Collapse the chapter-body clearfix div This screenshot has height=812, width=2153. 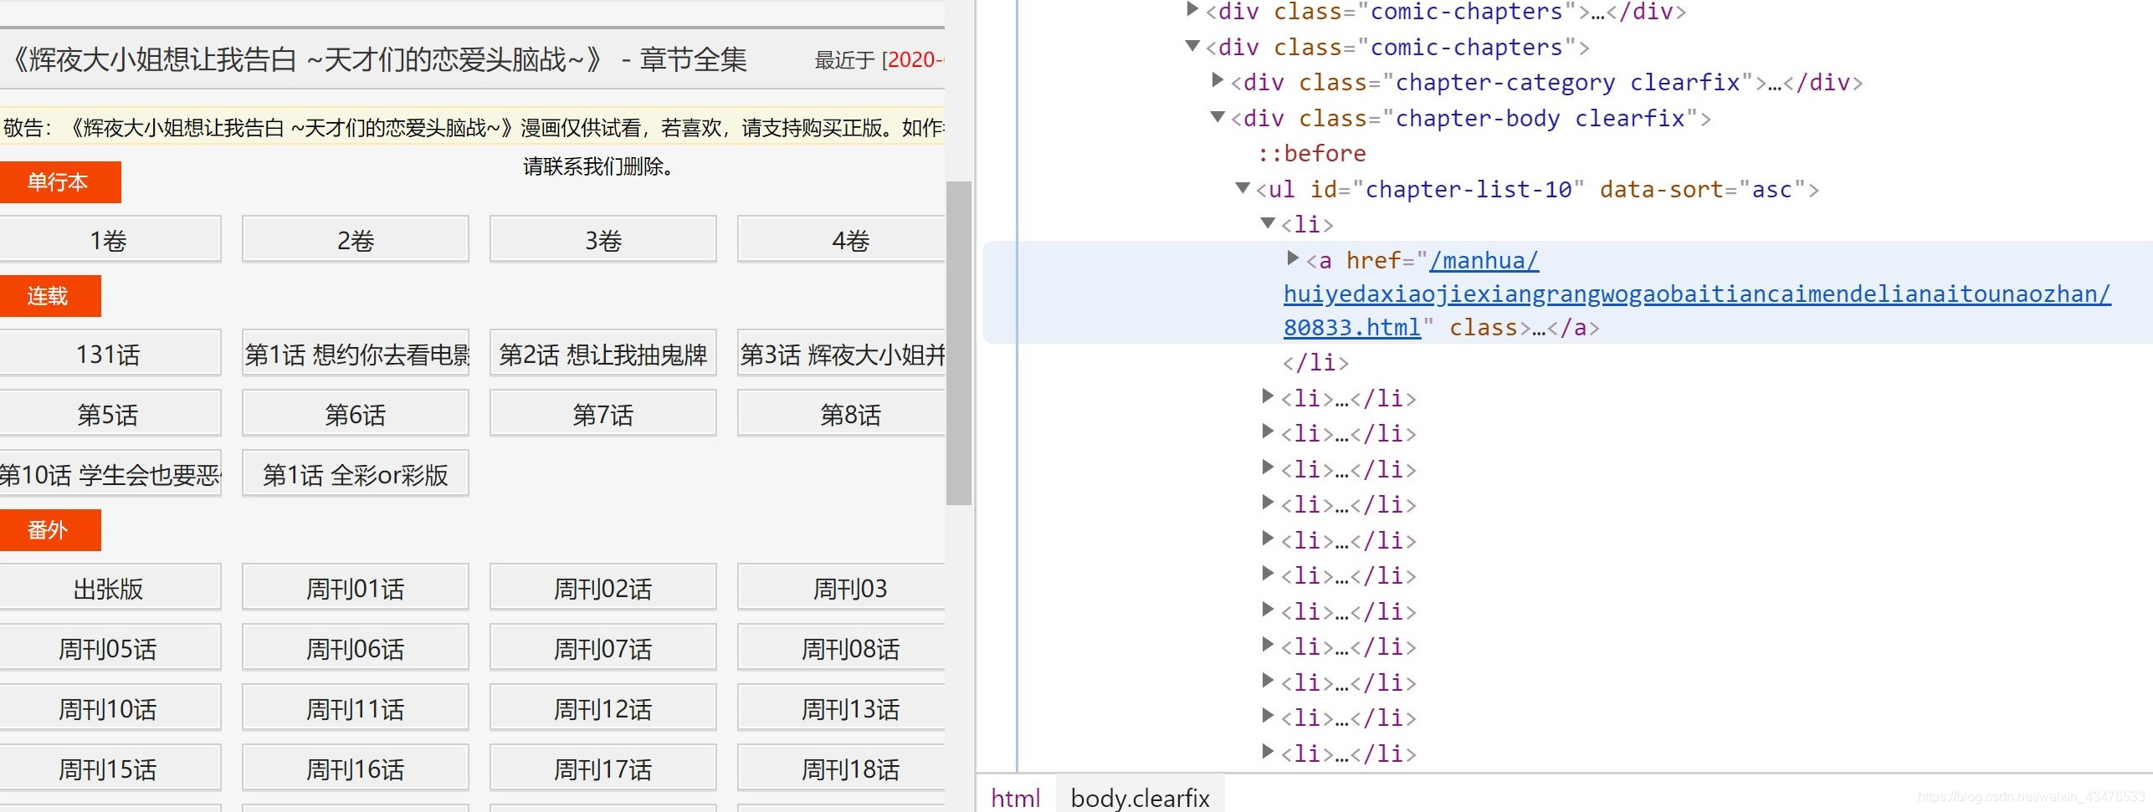(1218, 116)
